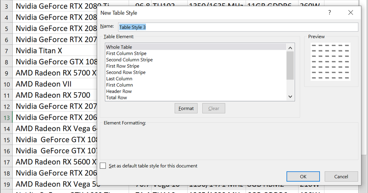Click the up arrow of the element list scrollbar
368x193 pixels.
click(x=290, y=48)
